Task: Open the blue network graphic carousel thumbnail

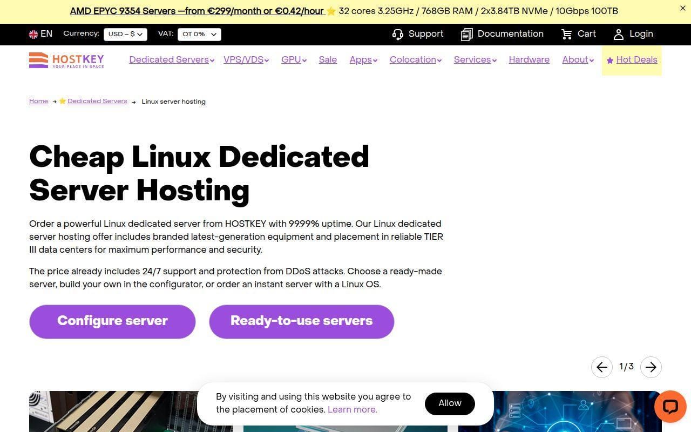Action: click(x=560, y=411)
